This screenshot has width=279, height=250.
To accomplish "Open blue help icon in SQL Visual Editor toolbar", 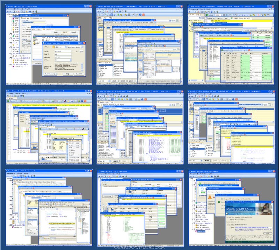I will [82, 101].
